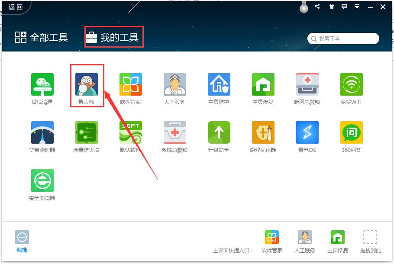This screenshot has width=394, height=264.
Task: Launch 微信清理 WeChat cleanup tool
Action: coord(42,84)
